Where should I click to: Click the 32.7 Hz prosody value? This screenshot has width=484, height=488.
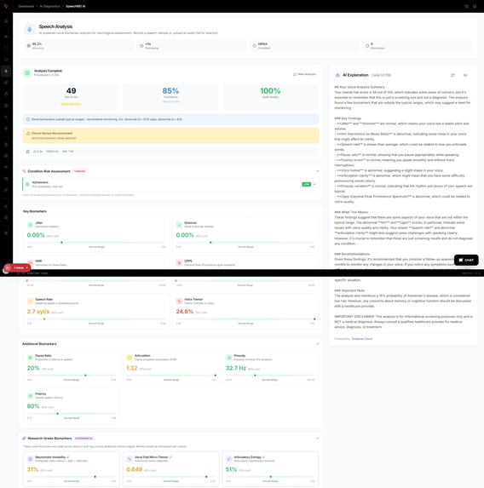[x=236, y=368]
